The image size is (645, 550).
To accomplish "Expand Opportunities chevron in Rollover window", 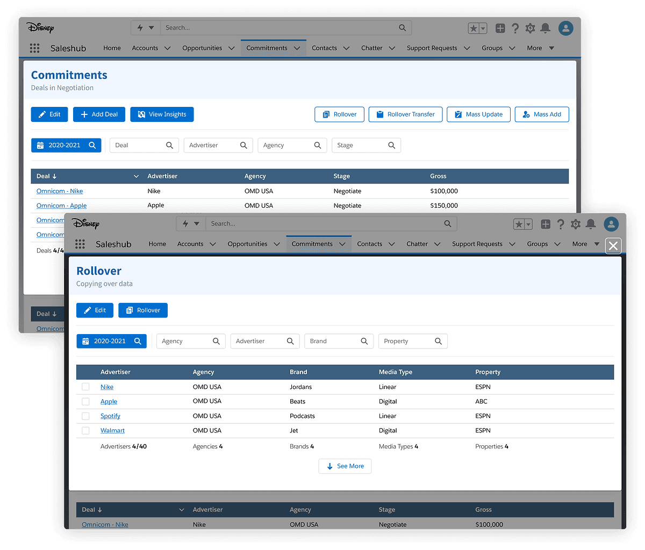I will pos(277,244).
